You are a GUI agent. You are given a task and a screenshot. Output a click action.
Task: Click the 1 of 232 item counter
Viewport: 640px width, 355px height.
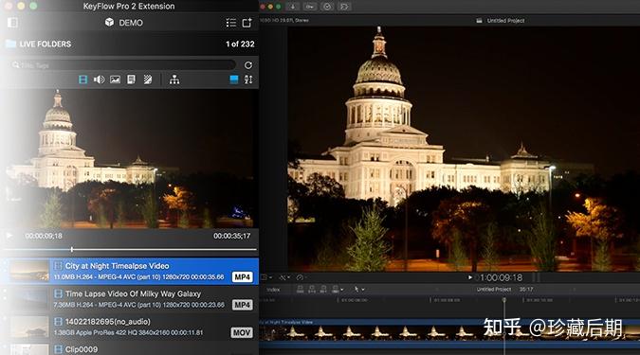(240, 44)
